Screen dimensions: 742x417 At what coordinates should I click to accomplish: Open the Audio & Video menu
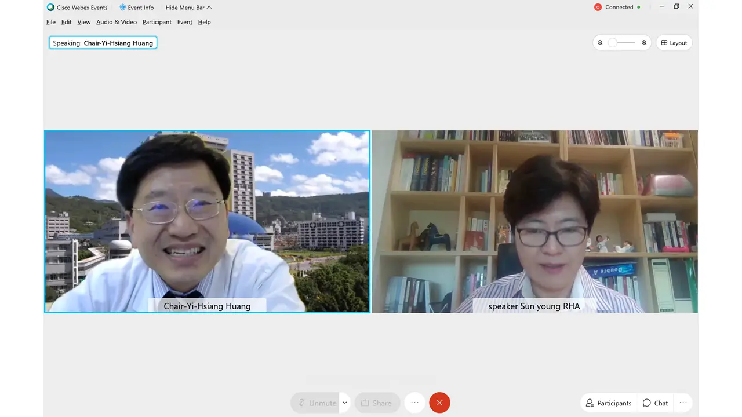pyautogui.click(x=117, y=22)
